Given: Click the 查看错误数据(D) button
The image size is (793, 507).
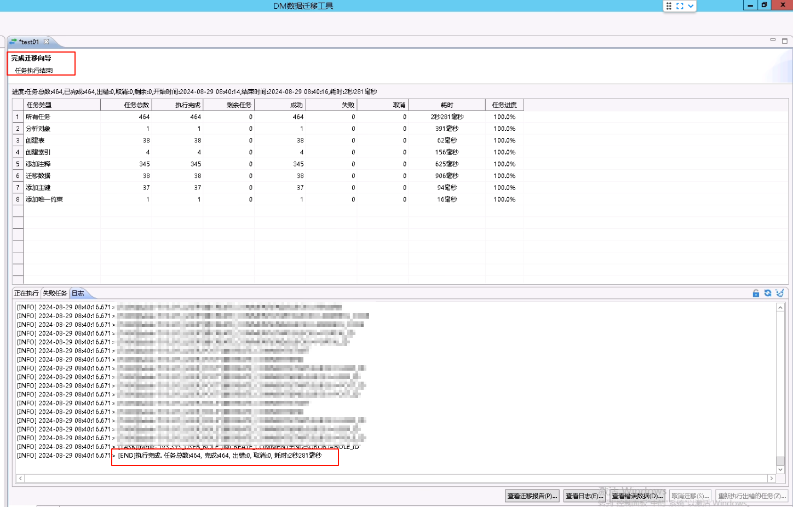Looking at the screenshot, I should [x=637, y=496].
